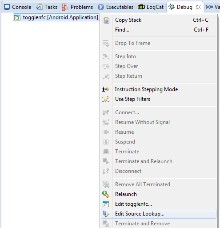This screenshot has width=220, height=228.
Task: Click the Use Step Filters icon
Action: click(106, 99)
